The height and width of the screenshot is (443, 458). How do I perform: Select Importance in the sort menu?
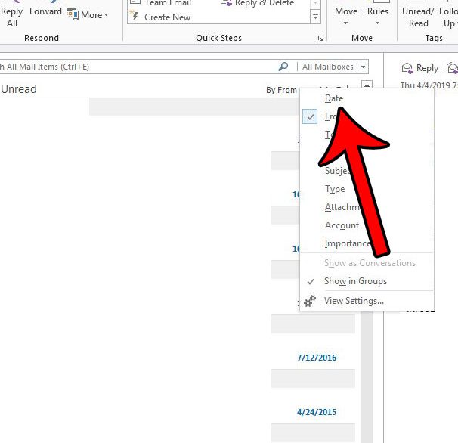[347, 243]
